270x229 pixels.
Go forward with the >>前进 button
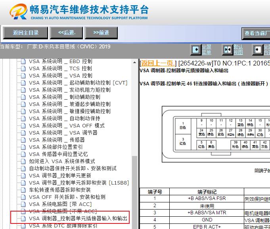click(x=101, y=33)
